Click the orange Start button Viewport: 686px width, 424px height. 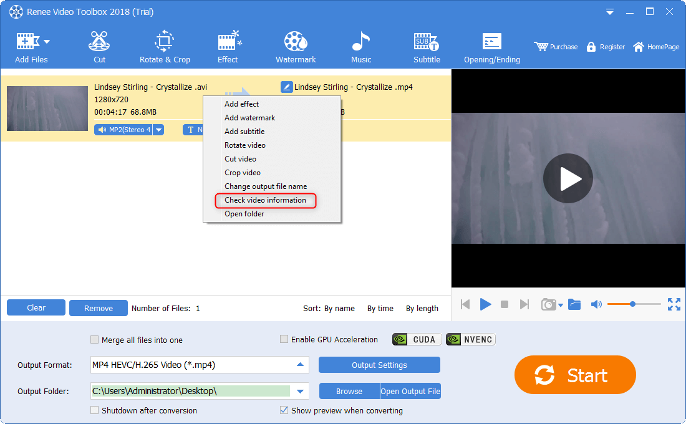[x=575, y=375]
